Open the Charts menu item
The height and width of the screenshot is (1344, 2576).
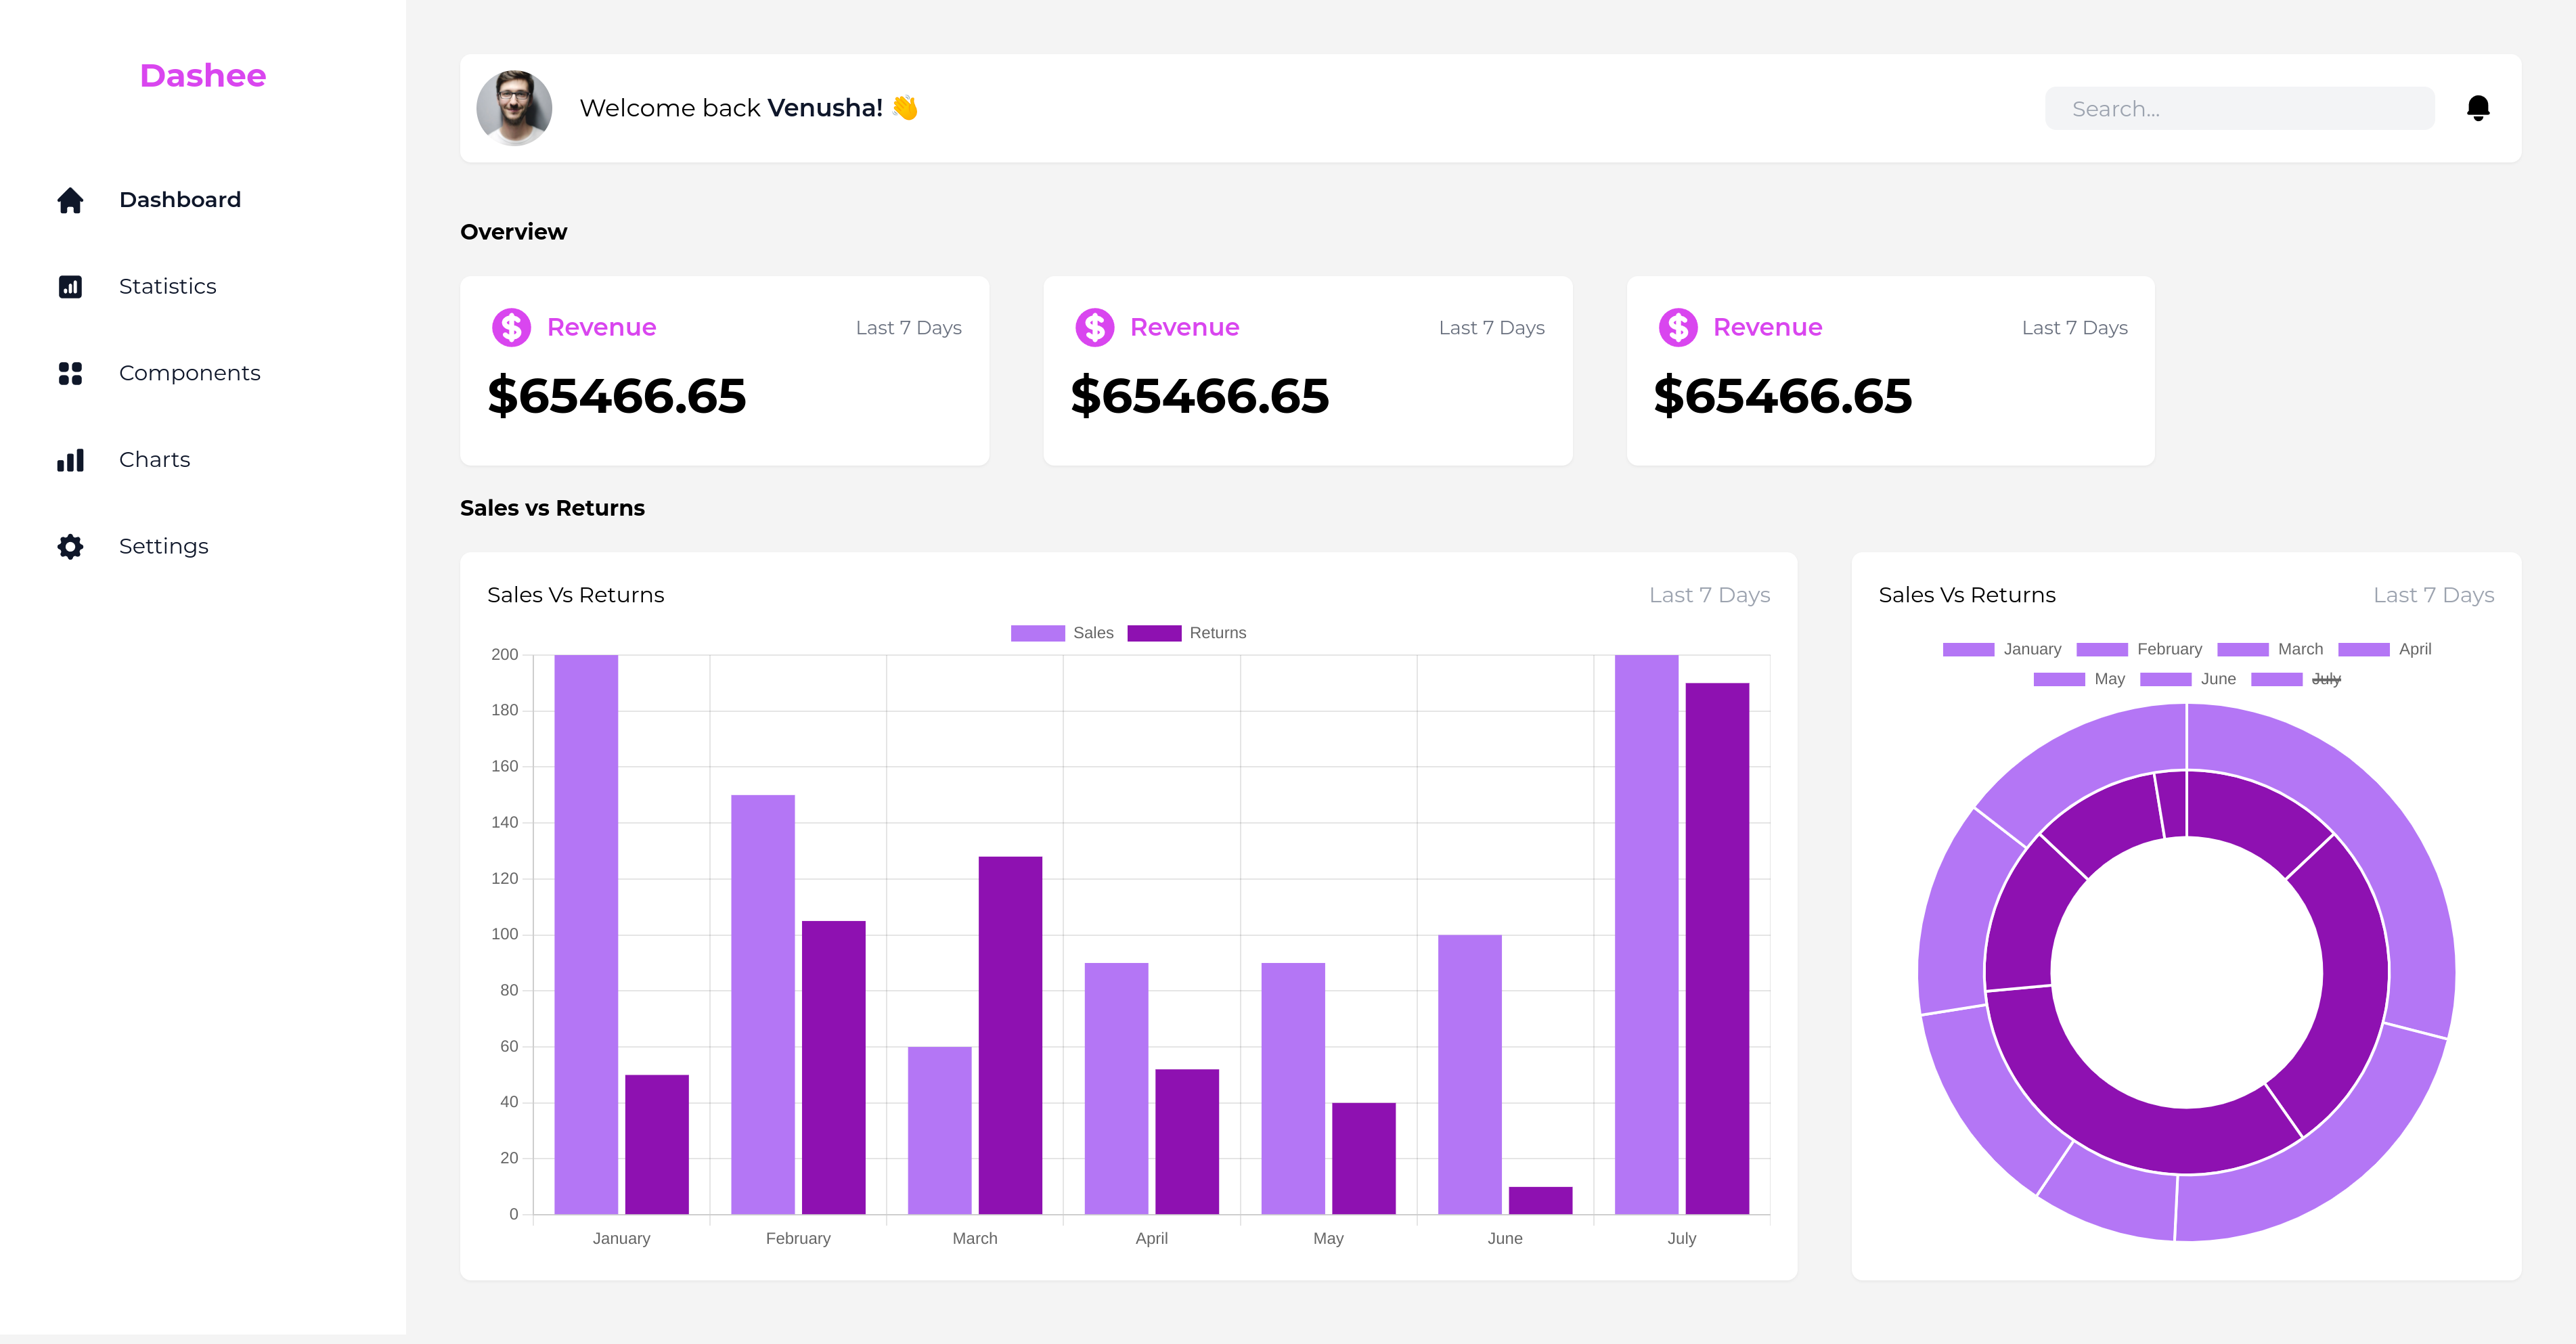tap(154, 460)
